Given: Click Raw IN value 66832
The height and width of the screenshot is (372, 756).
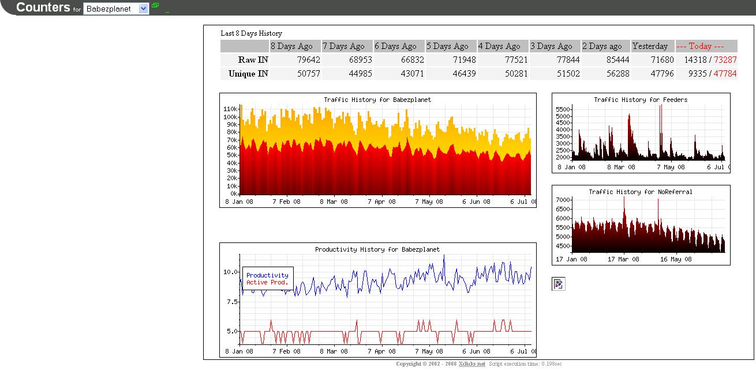Looking at the screenshot, I should point(413,60).
